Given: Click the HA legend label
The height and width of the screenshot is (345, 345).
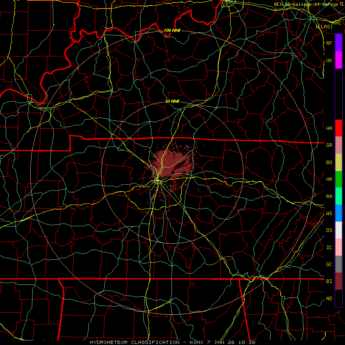Looking at the screenshot, I should (x=329, y=128).
